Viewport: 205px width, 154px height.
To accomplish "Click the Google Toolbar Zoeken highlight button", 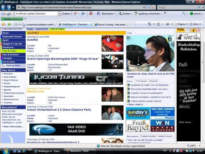I will click(x=125, y=13).
